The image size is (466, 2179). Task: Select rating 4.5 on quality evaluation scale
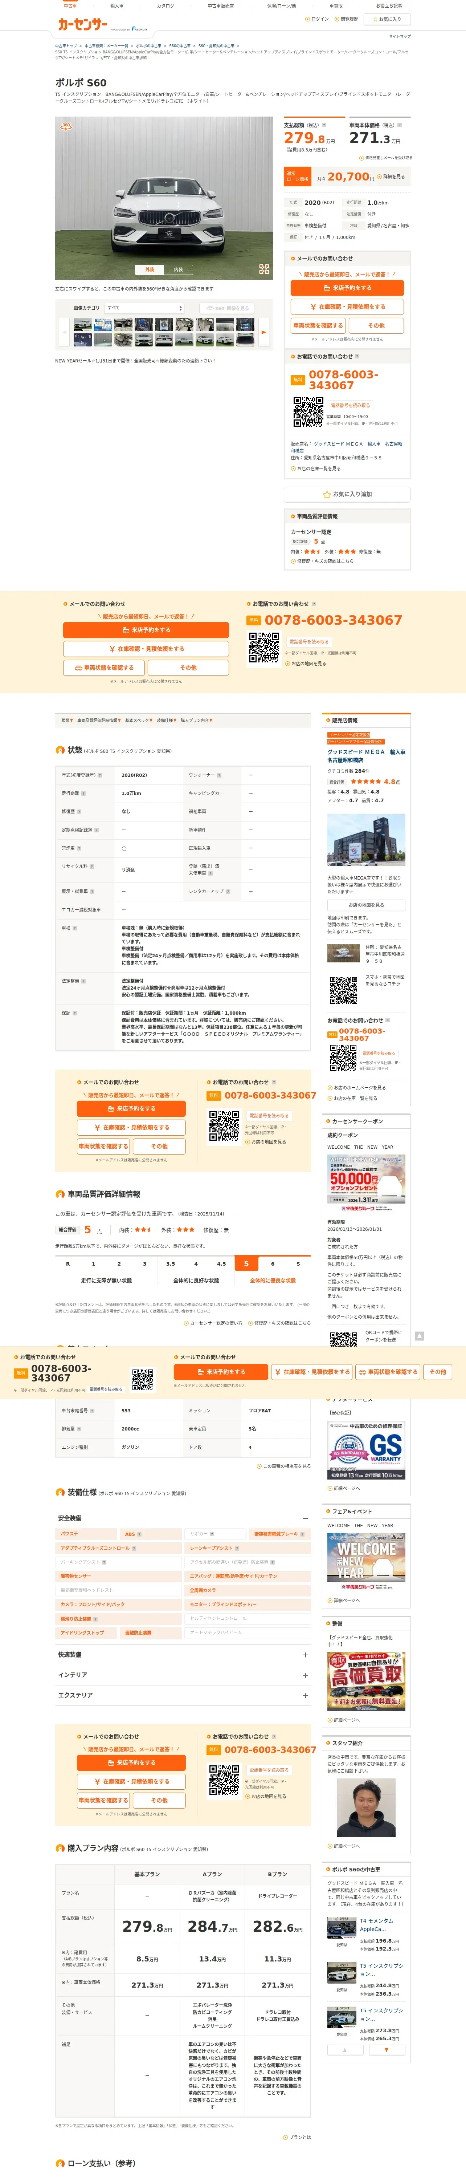pyautogui.click(x=222, y=1264)
